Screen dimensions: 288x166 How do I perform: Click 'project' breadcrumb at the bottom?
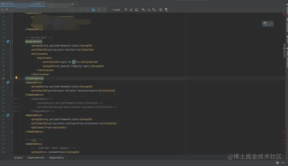coord(19,157)
